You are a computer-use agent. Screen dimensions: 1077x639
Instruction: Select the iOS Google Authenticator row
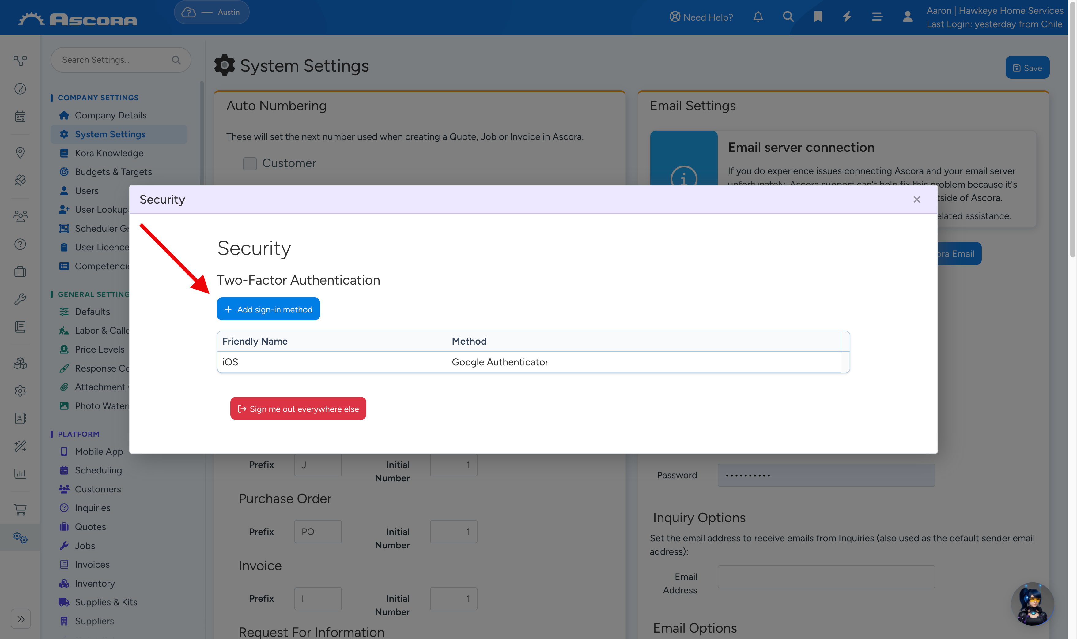click(x=529, y=362)
